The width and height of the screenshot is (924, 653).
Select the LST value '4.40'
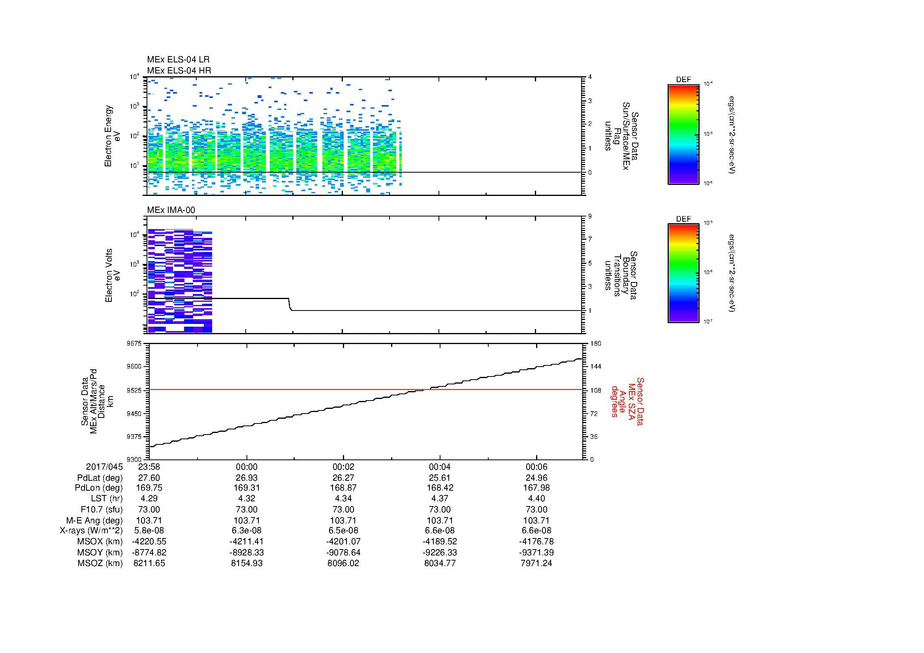(x=536, y=499)
